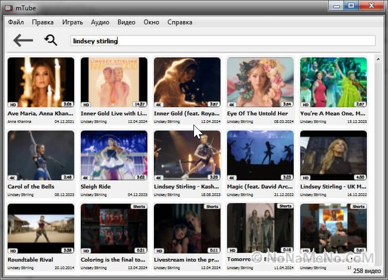The height and width of the screenshot is (280, 388).
Task: Click the mTube app icon in title bar
Action: [x=9, y=6]
